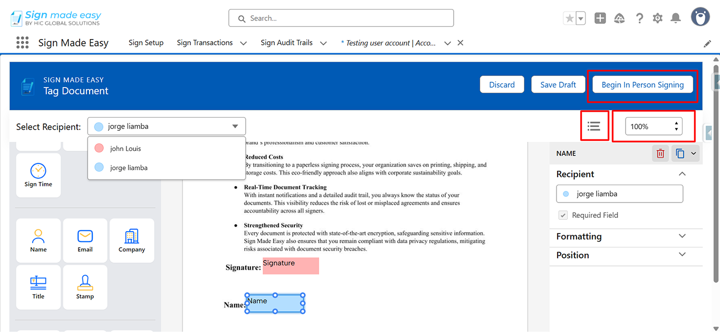720x336 pixels.
Task: Open the setup gear icon
Action: click(657, 18)
